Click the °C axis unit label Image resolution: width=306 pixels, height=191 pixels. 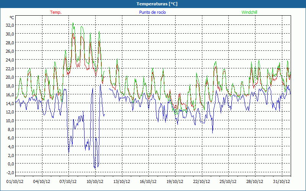(12, 18)
